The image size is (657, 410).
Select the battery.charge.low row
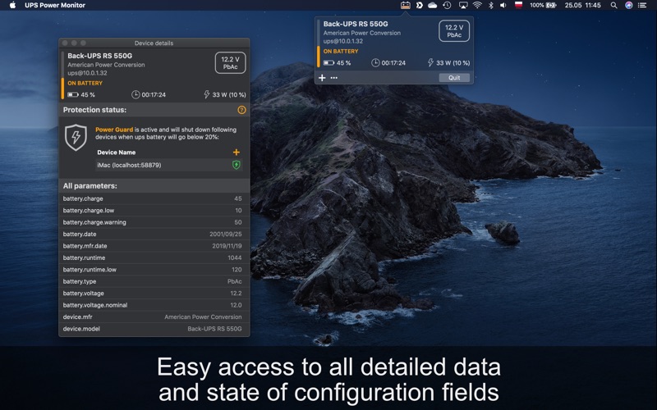[x=154, y=211]
